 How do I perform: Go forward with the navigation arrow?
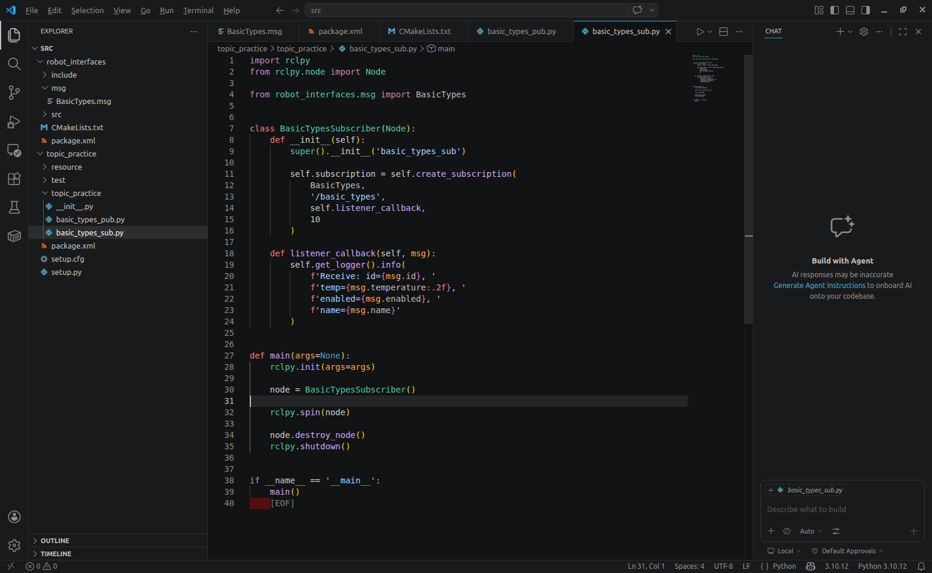(x=296, y=10)
